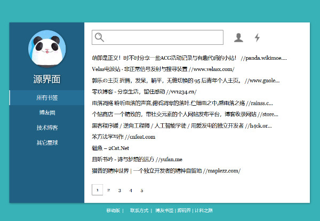This screenshot has height=221, width=320.
Task: Click the 联系方式 footer link
Action: pos(139,210)
